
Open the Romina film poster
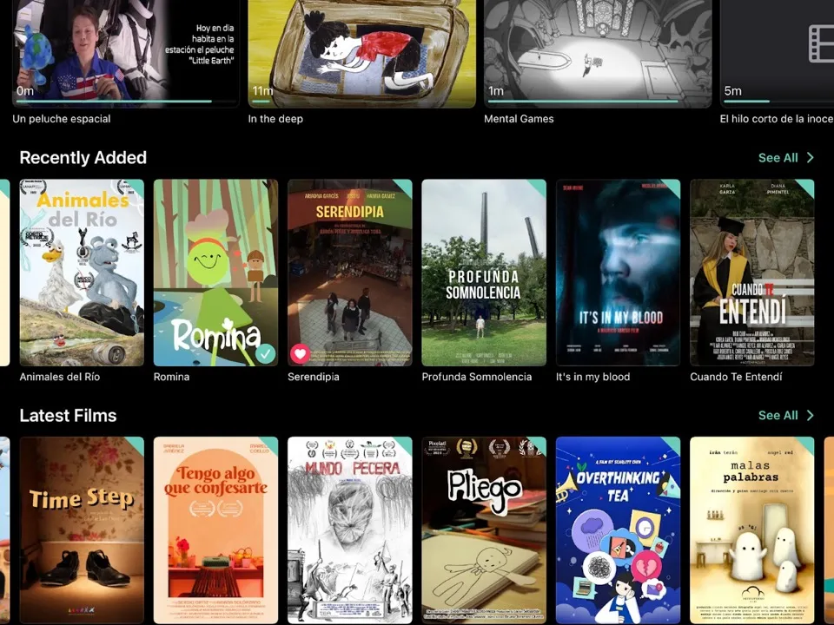click(216, 273)
